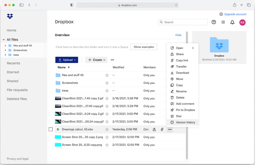Star CleanShot 2021...7.40 copy 2.gif
This screenshot has height=165, width=255.
[x=107, y=98]
